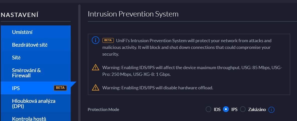Click the BETA badge next to IPS menu
Image resolution: width=297 pixels, height=121 pixels.
[60, 88]
